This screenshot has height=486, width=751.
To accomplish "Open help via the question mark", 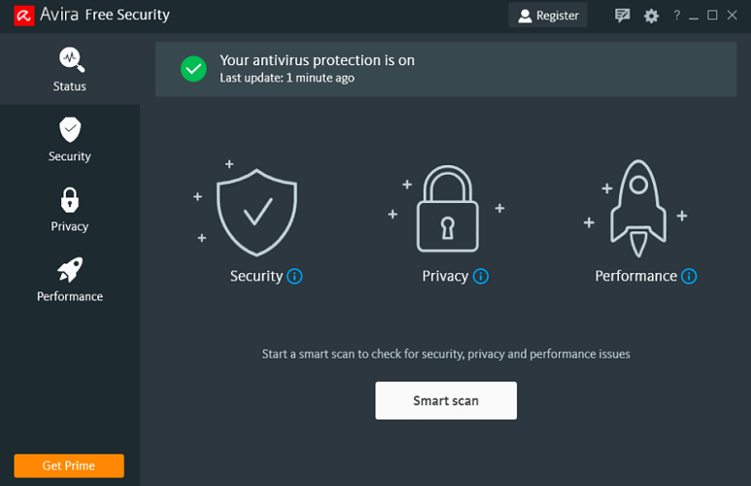I will [x=676, y=16].
